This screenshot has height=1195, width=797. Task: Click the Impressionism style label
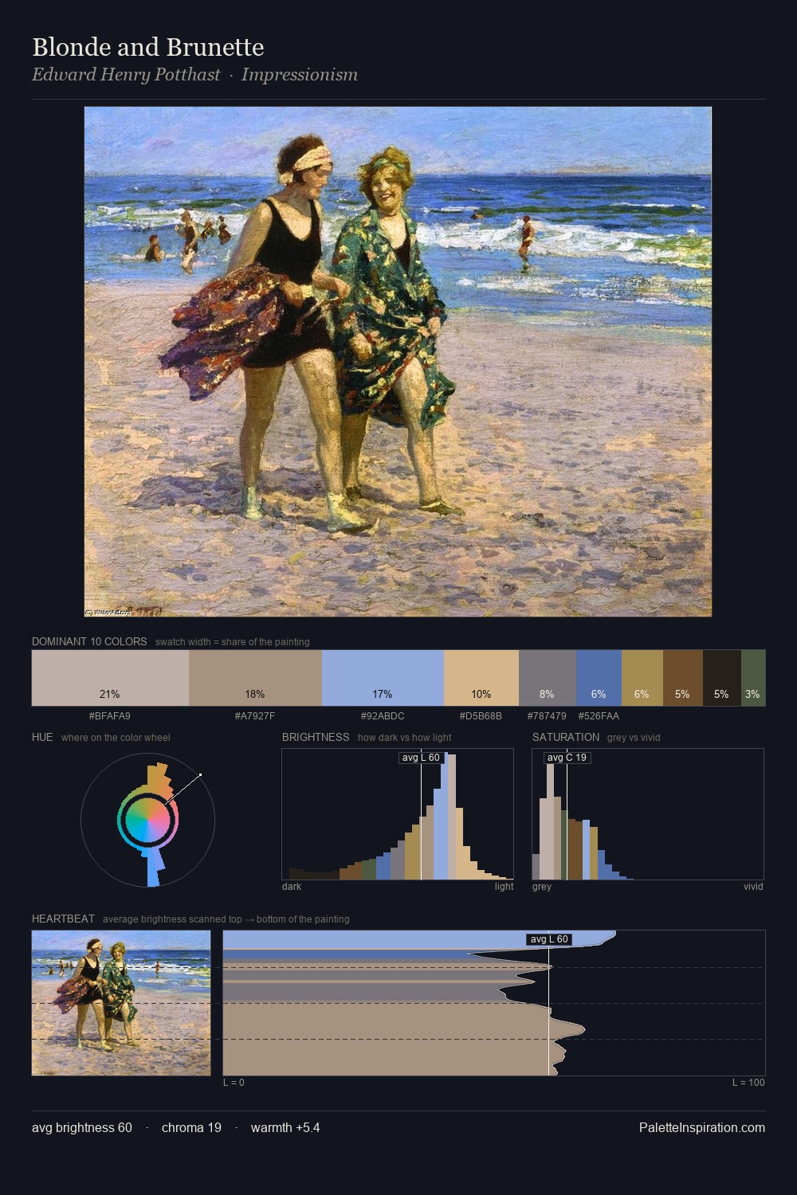tap(300, 75)
